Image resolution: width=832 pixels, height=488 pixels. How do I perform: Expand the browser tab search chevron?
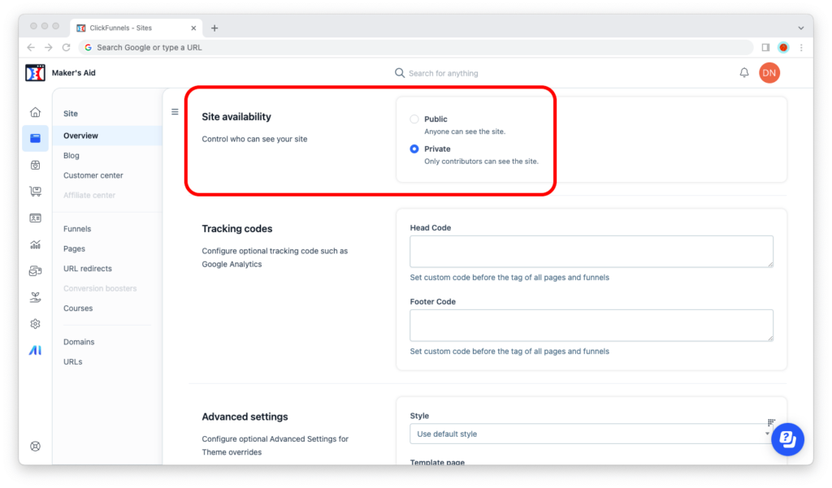click(x=800, y=28)
